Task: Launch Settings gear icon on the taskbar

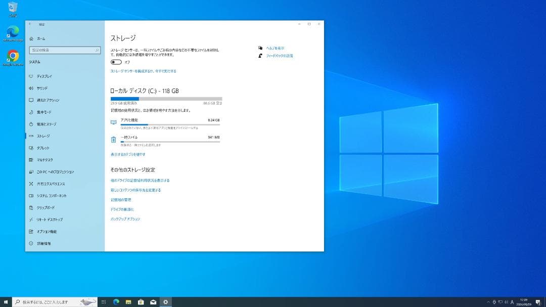Action: [x=165, y=301]
